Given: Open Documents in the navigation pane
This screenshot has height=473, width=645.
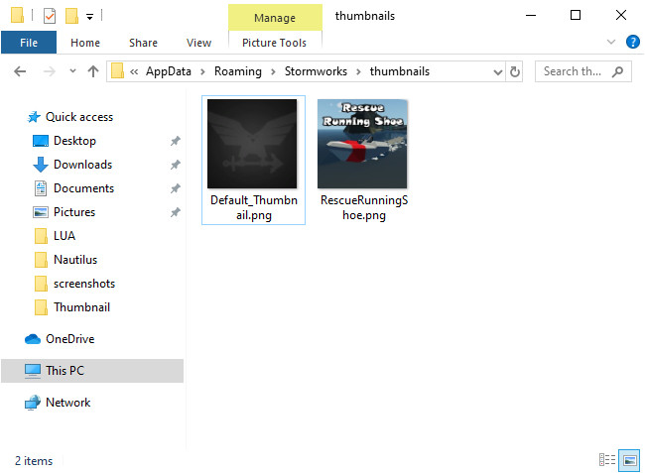Looking at the screenshot, I should [84, 188].
